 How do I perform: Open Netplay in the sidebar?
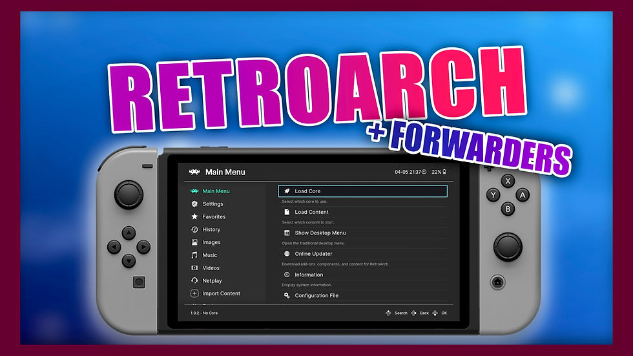click(212, 280)
